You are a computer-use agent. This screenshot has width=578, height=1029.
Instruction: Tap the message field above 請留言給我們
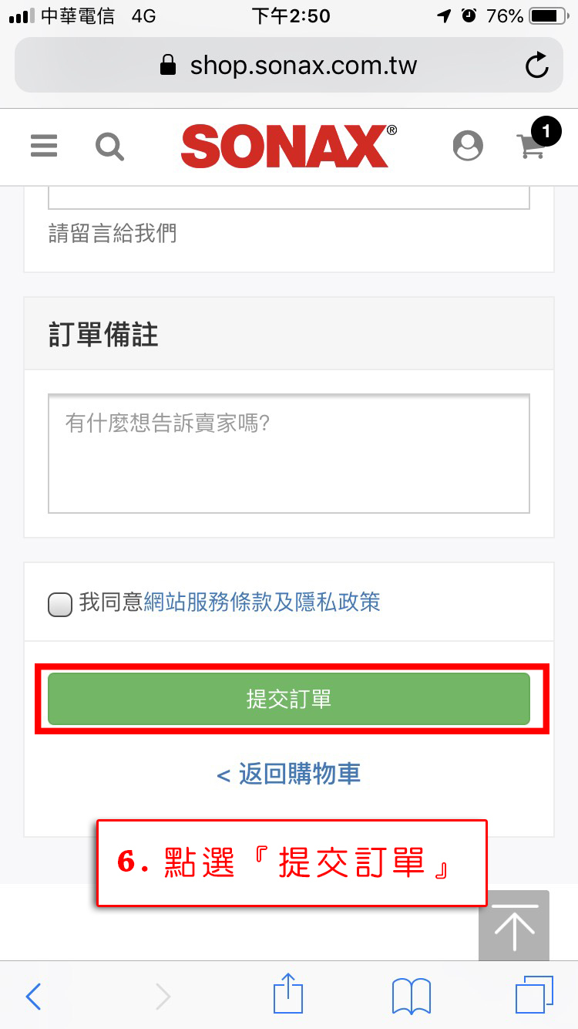pyautogui.click(x=289, y=198)
